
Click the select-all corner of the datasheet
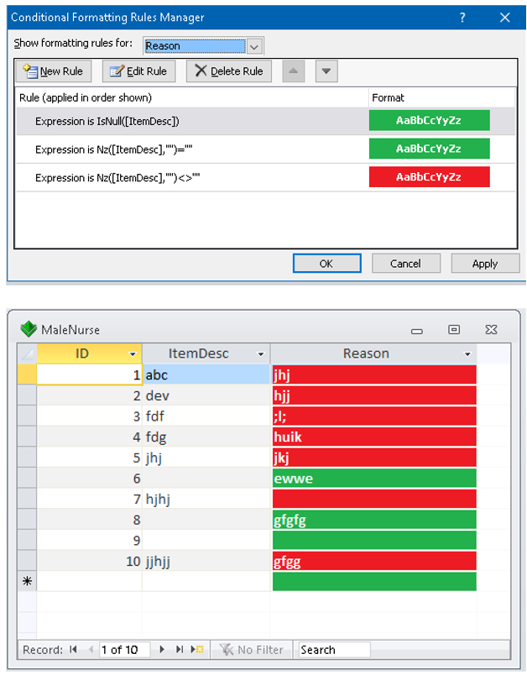[27, 353]
